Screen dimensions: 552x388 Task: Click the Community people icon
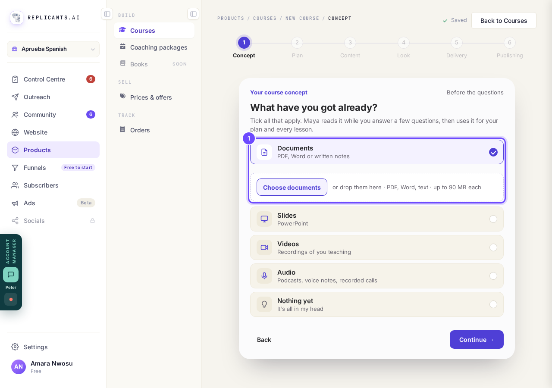(15, 115)
